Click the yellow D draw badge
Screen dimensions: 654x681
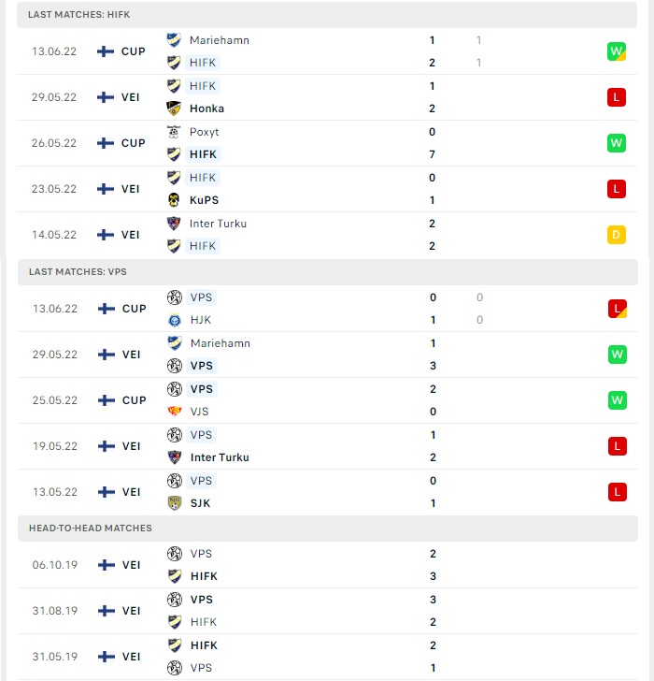617,235
